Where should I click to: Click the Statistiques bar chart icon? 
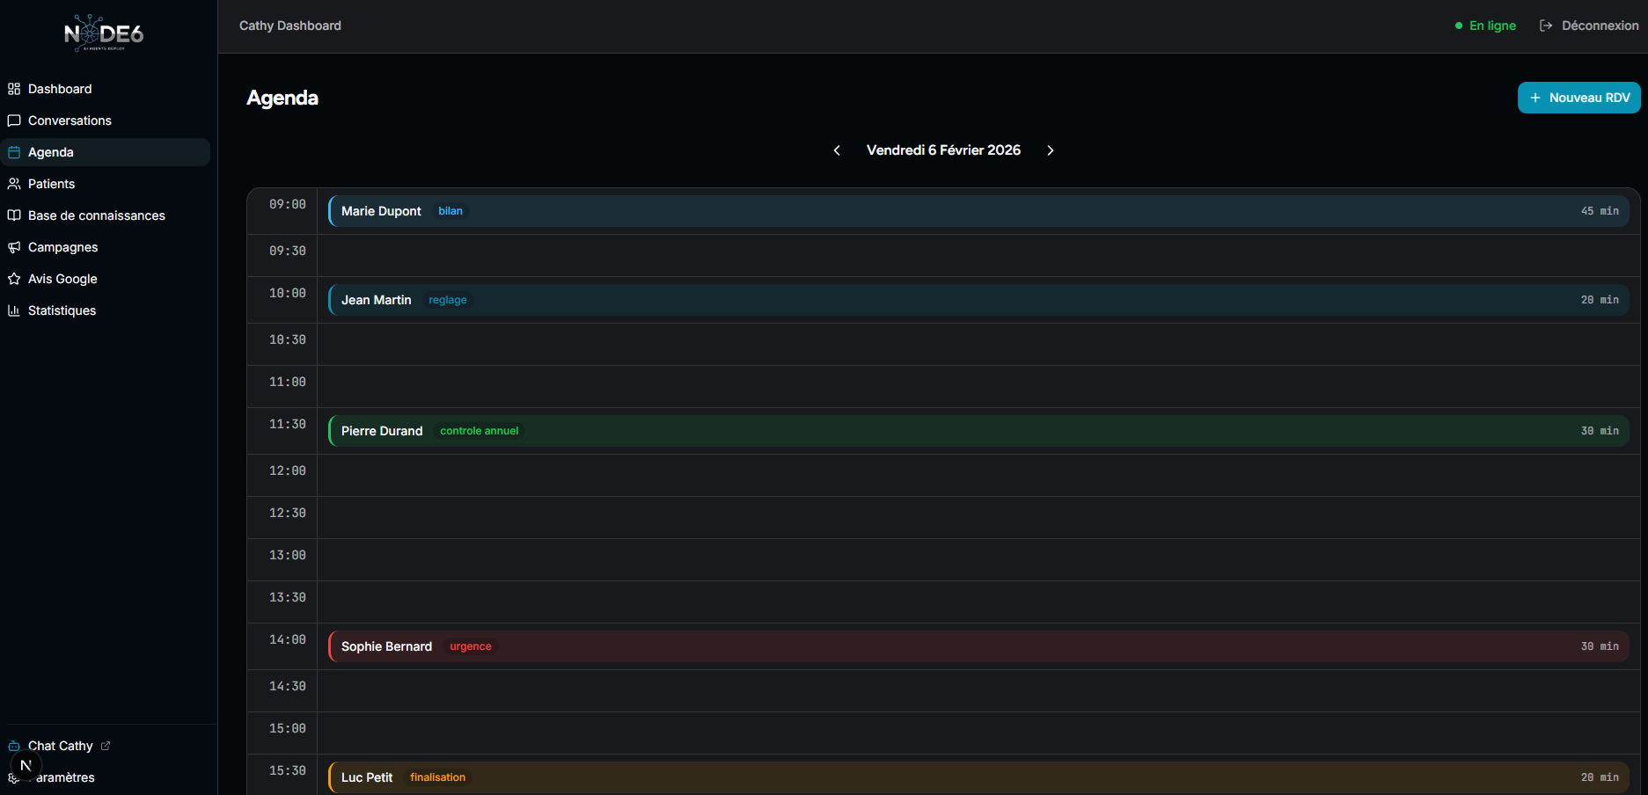(x=14, y=310)
